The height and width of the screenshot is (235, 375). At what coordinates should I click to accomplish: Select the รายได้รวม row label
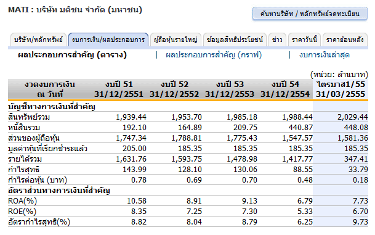click(25, 159)
